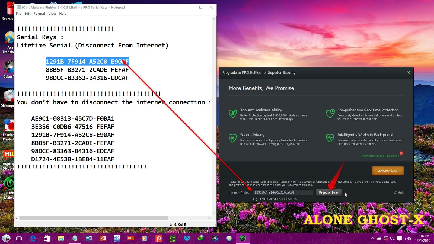Open the media player taskbar icon
Screen dimensions: 434x244
click(x=144, y=238)
